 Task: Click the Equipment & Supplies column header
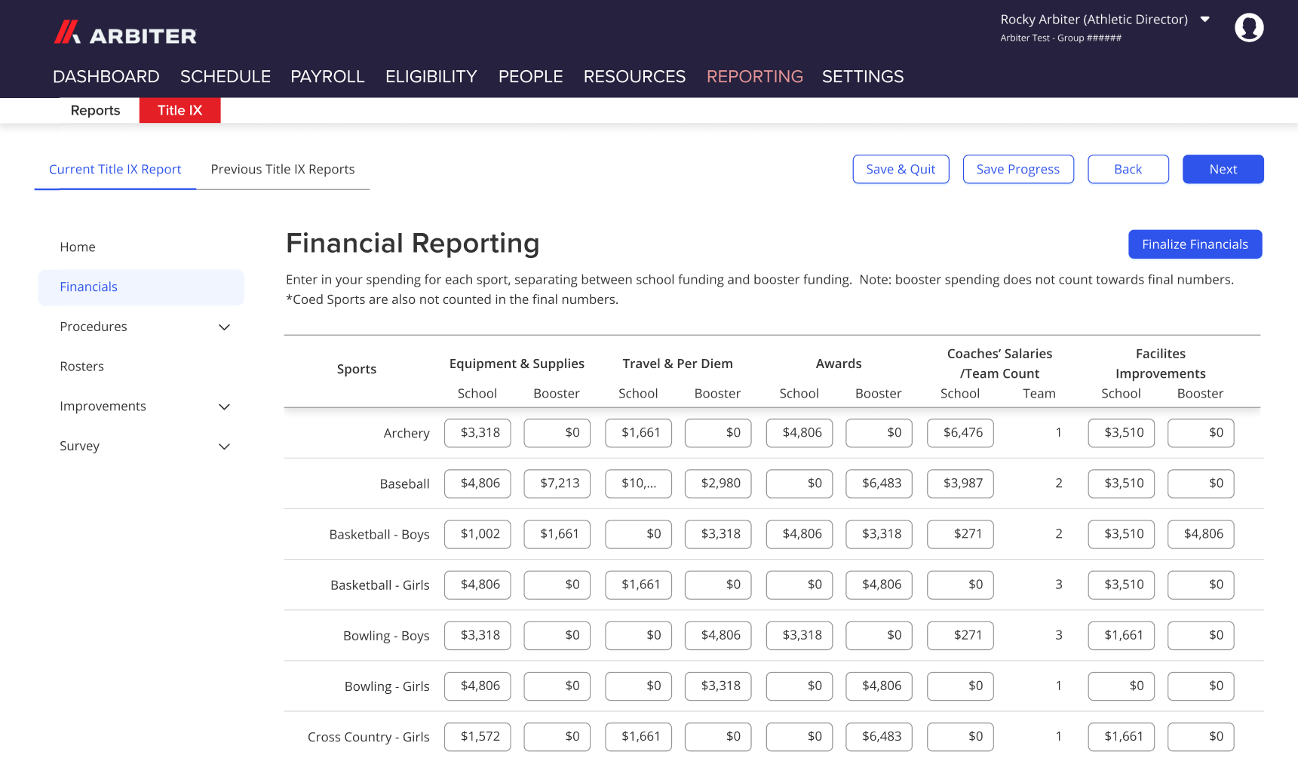517,364
